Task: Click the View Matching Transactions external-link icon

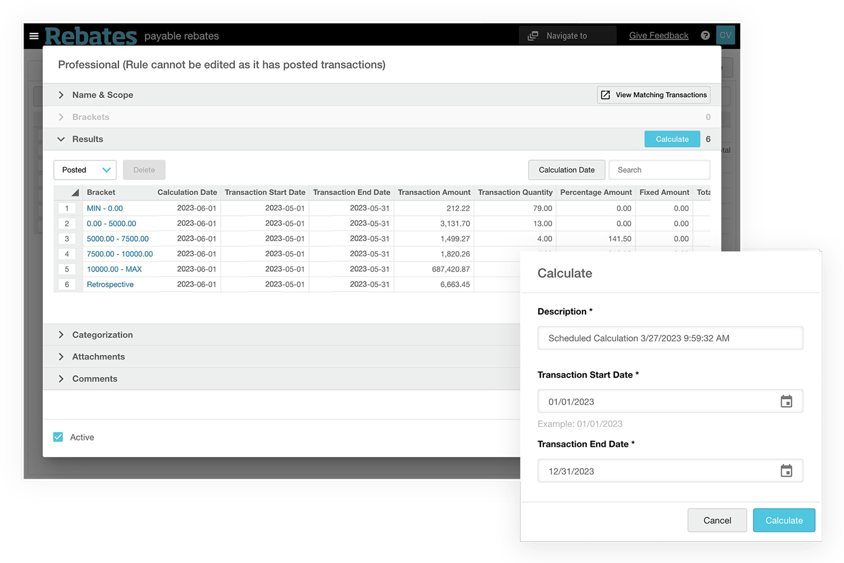Action: coord(605,94)
